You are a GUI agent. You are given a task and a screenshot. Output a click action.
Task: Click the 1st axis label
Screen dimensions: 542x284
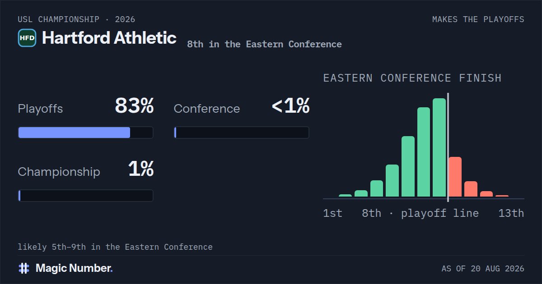[333, 213]
